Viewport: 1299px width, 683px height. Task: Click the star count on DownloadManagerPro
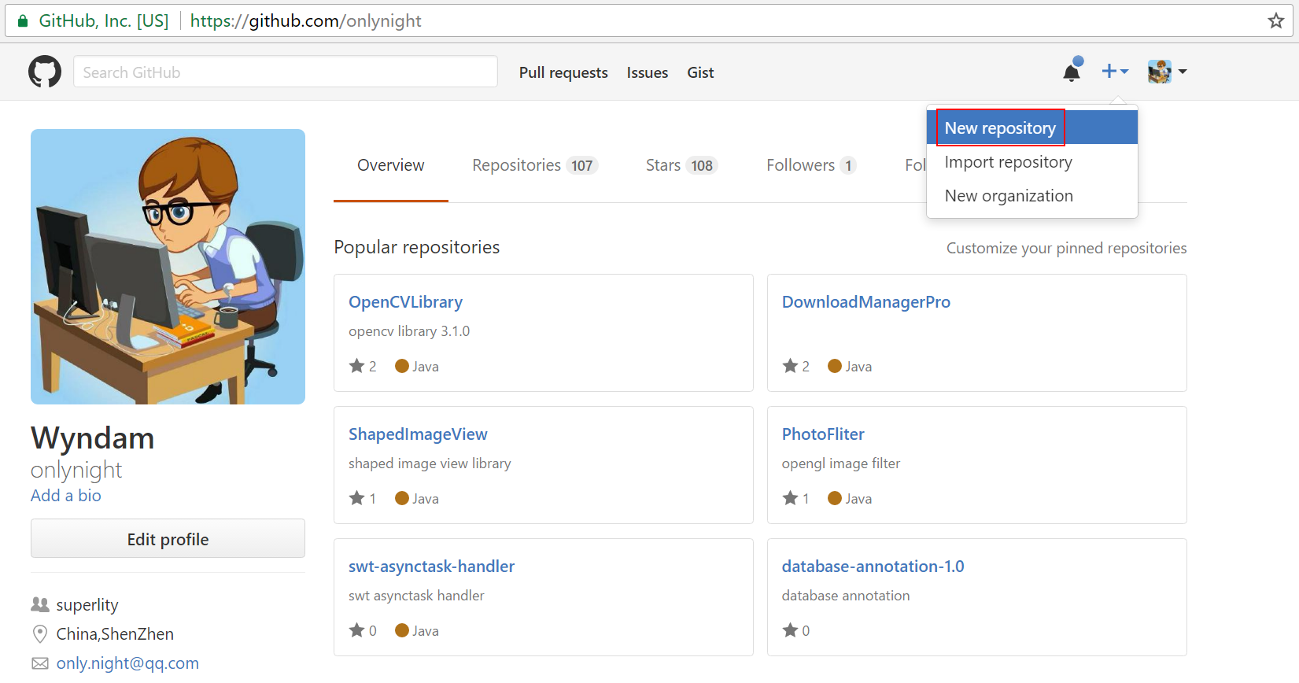click(x=796, y=366)
